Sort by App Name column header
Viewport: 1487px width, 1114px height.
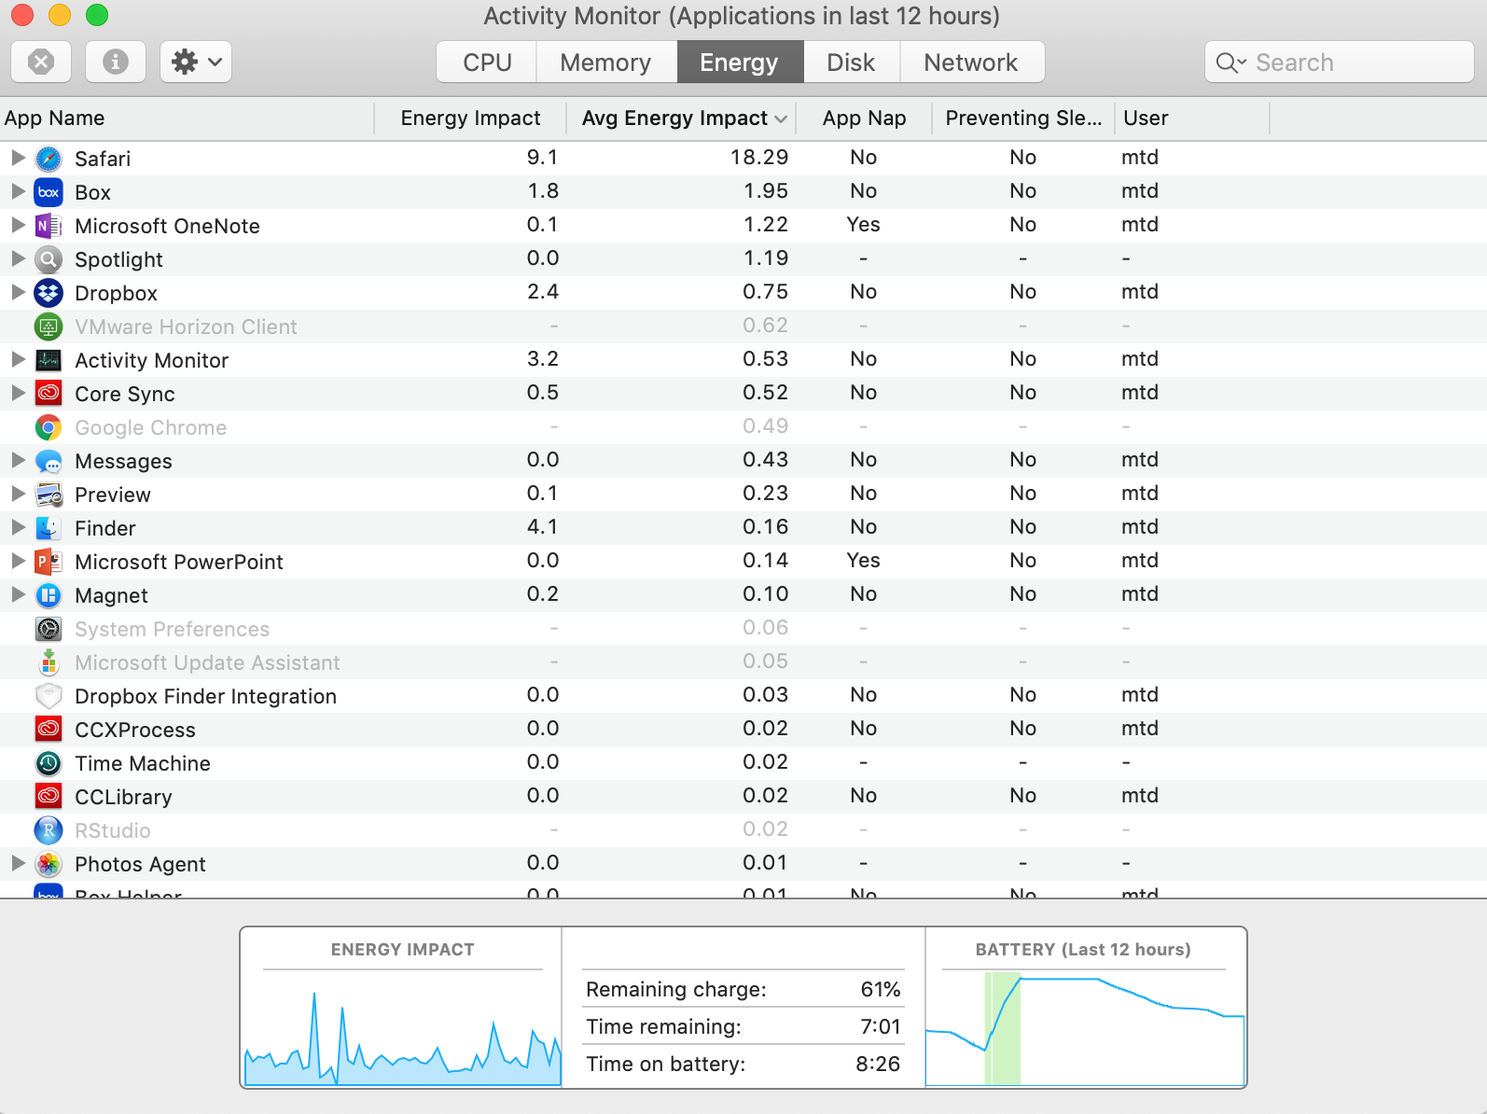187,118
